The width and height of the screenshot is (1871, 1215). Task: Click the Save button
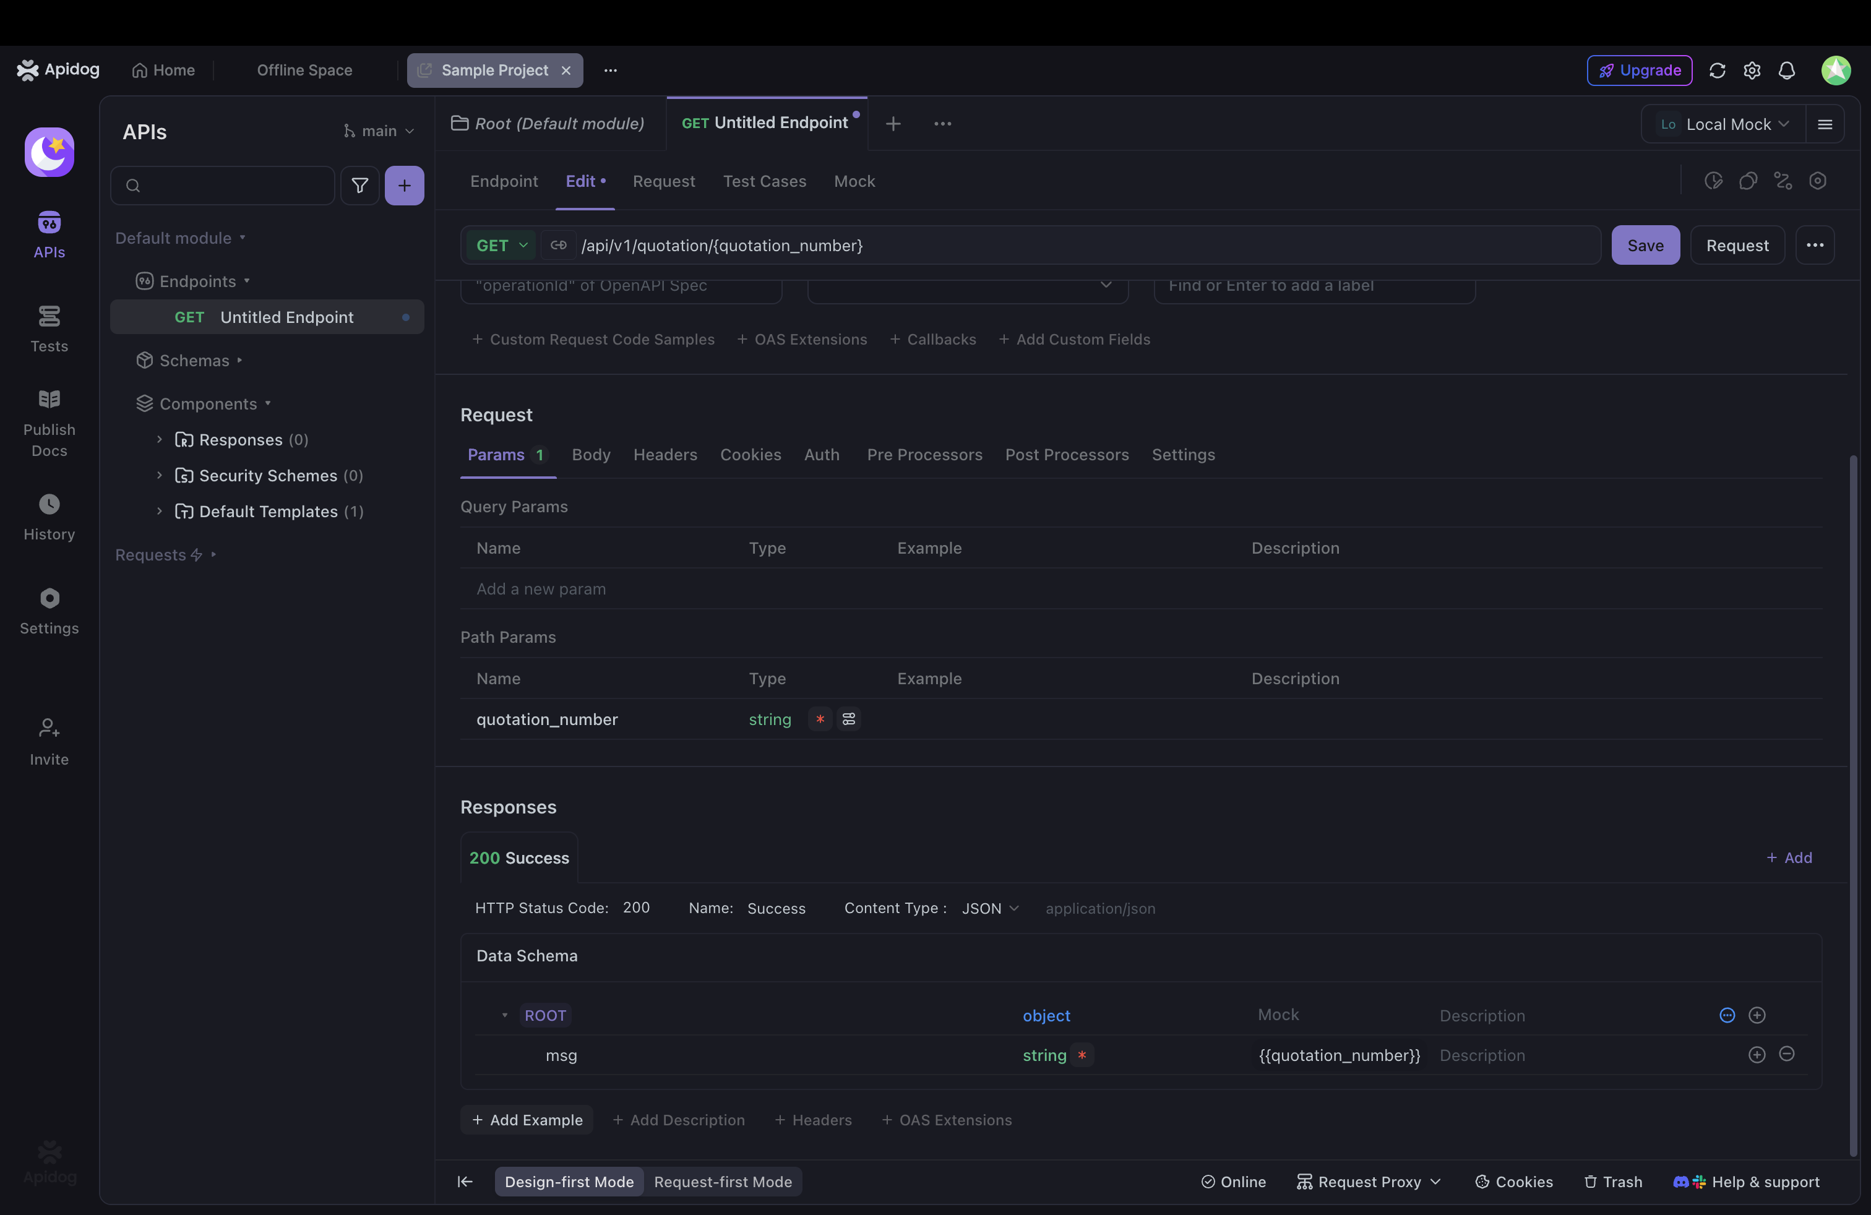[x=1645, y=245]
